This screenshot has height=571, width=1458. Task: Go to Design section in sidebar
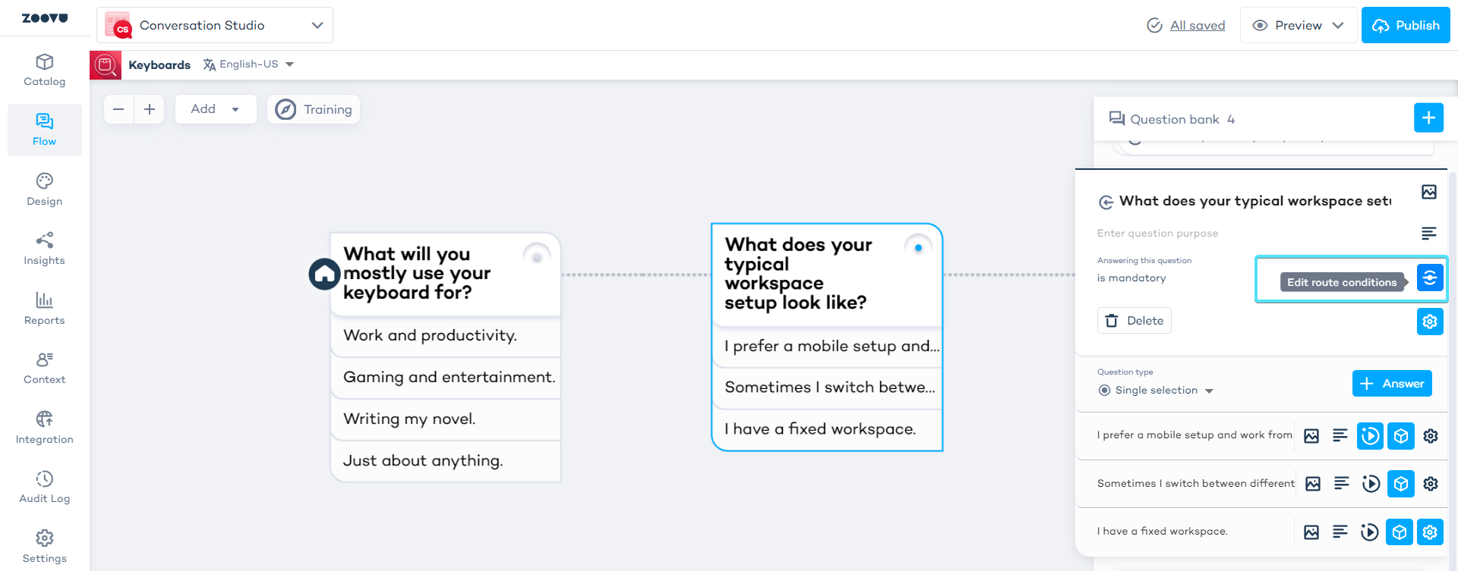(x=44, y=189)
